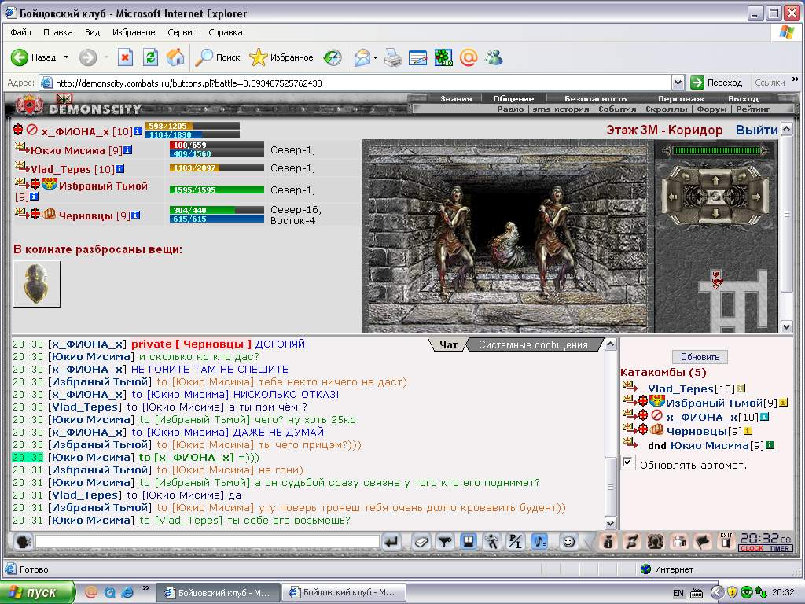Open the Messenger people icon
The height and width of the screenshot is (604, 805).
494,57
